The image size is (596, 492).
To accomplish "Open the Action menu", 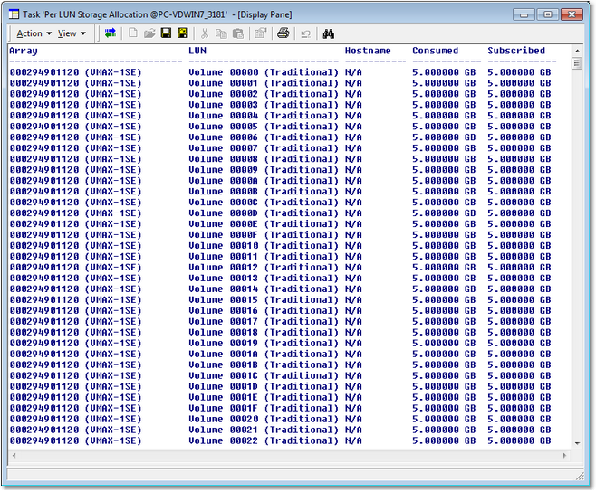I will tap(34, 33).
